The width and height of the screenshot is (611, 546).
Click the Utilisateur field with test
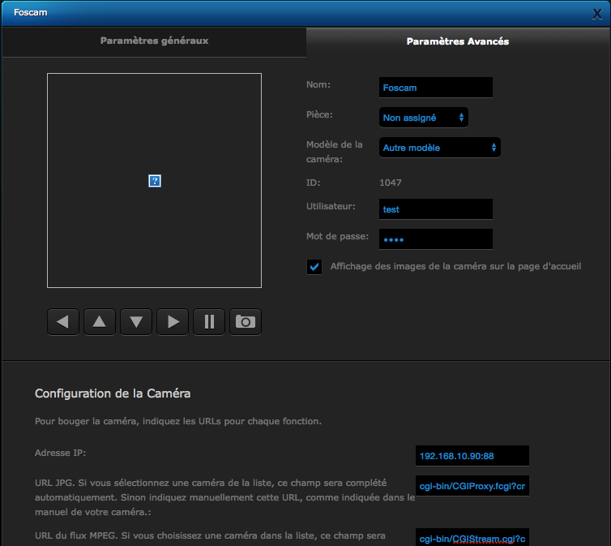[435, 209]
